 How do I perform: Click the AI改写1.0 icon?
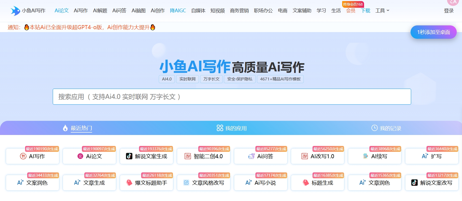305,156
